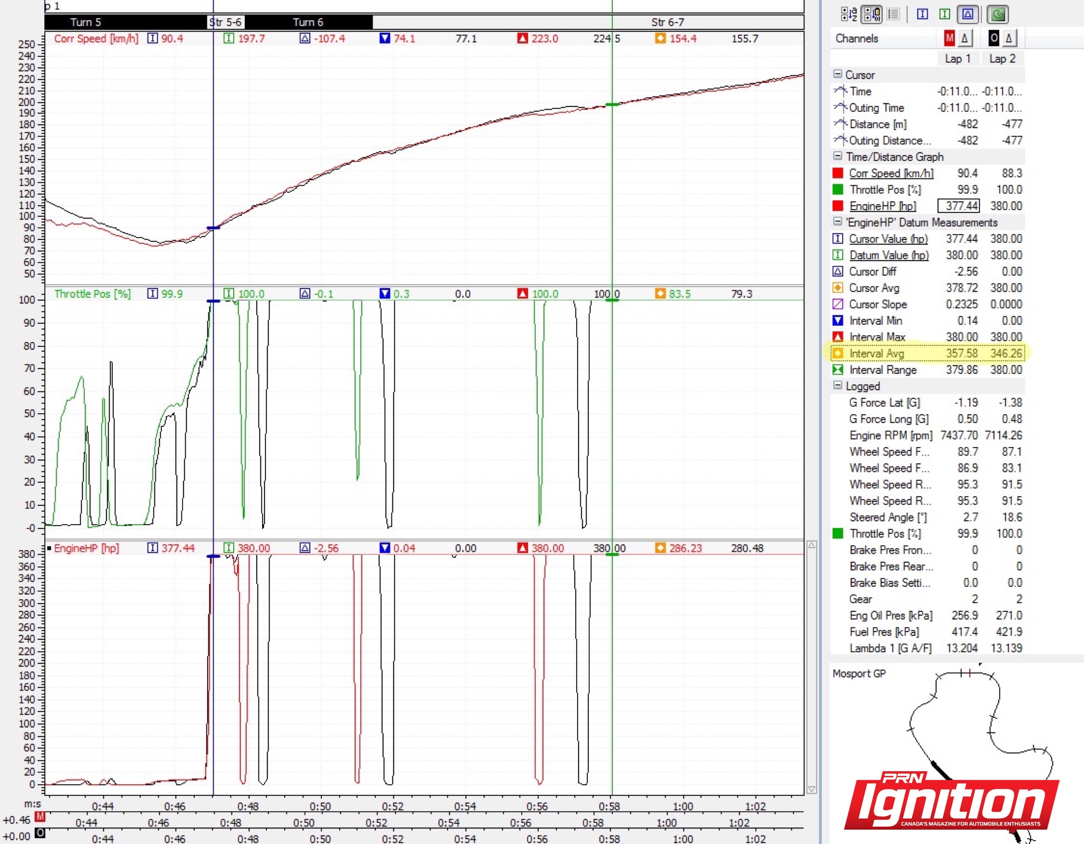Click the Datum Value green I icon in list
This screenshot has width=1084, height=844.
(x=838, y=255)
